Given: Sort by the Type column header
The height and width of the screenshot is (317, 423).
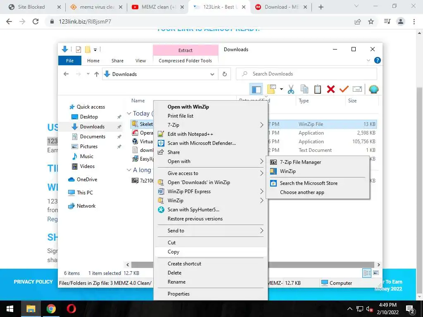Looking at the screenshot, I should [304, 101].
